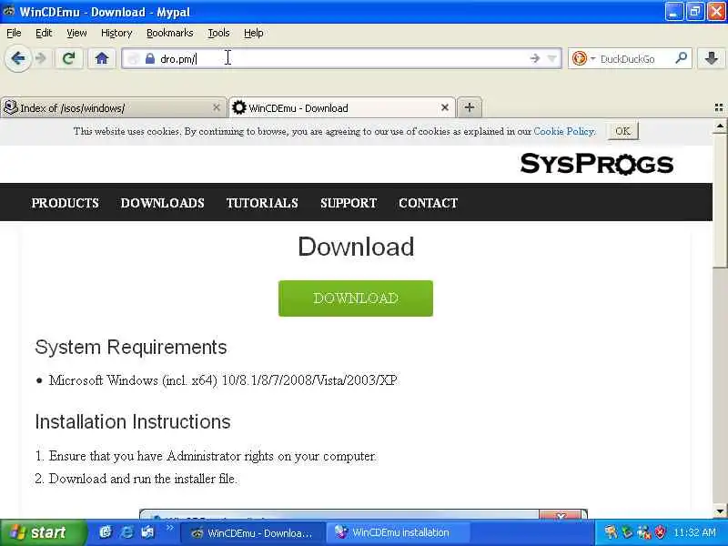Launch Internet Explorer from quick launch
The width and height of the screenshot is (728, 546).
(126, 532)
